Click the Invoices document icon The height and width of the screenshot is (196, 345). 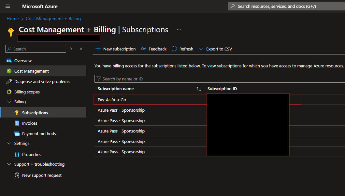click(17, 123)
